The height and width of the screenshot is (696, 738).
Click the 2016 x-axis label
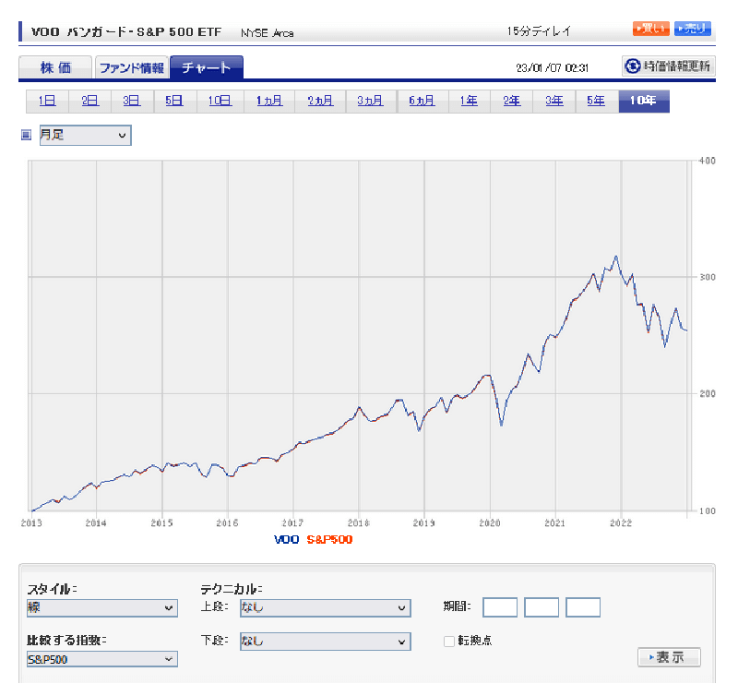tap(227, 523)
